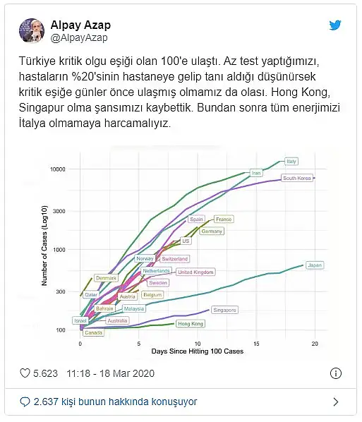This screenshot has height=422, width=362.
Task: Open the 11:18 - 18 Mar 2020 timestamp
Action: click(111, 373)
